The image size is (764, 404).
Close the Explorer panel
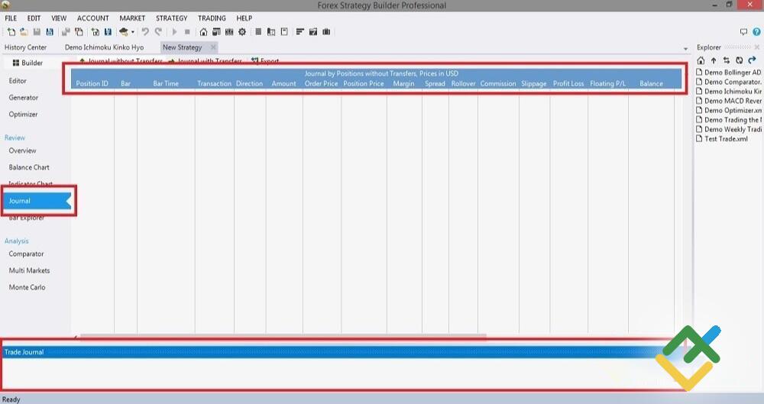pos(756,47)
